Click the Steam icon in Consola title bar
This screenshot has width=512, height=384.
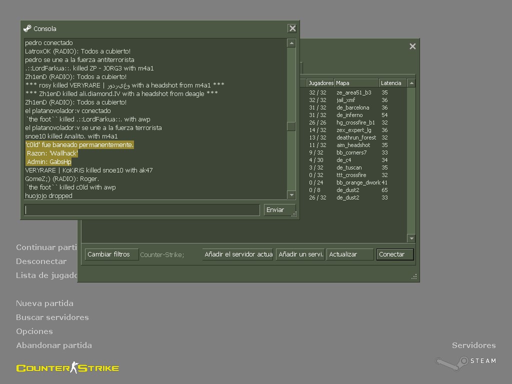coord(27,28)
